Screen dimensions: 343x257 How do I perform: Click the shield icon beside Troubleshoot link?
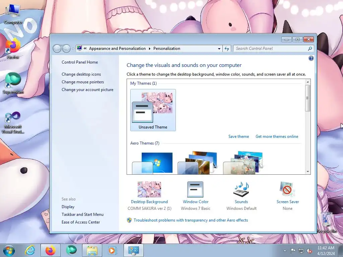pyautogui.click(x=129, y=220)
